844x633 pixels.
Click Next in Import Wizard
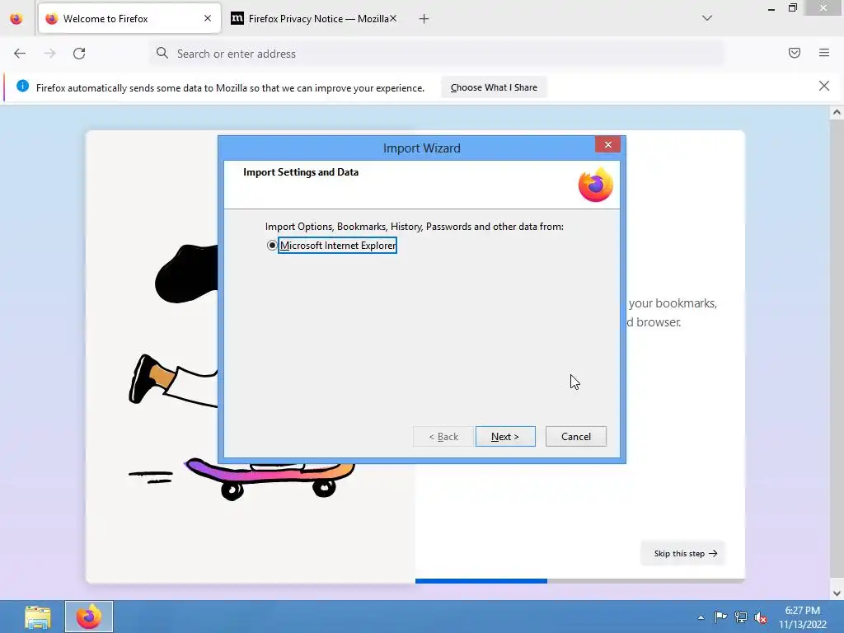505,437
